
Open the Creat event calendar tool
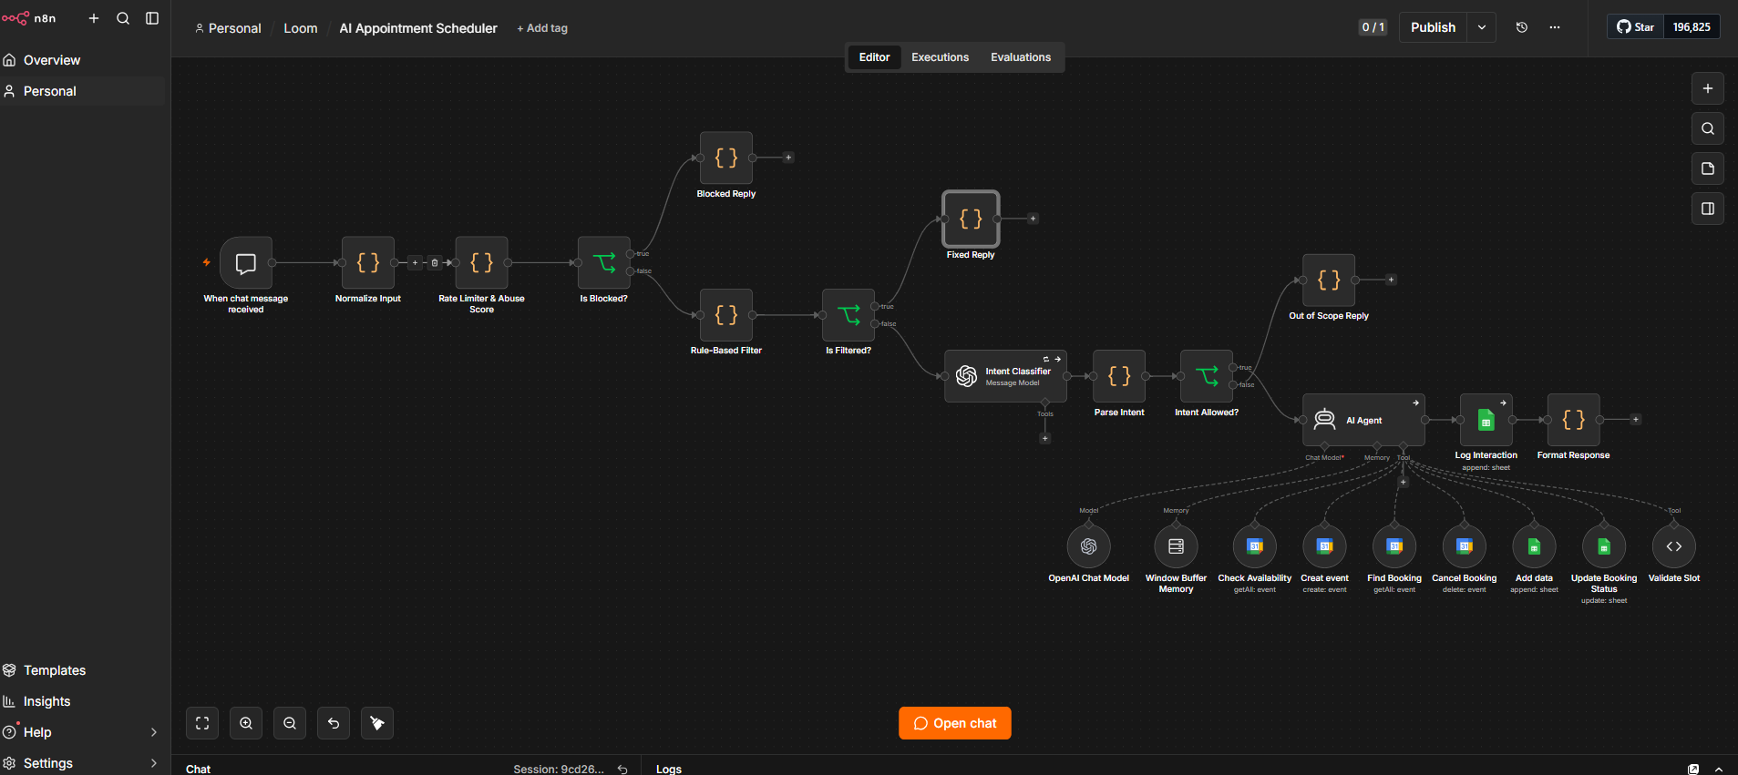tap(1325, 546)
